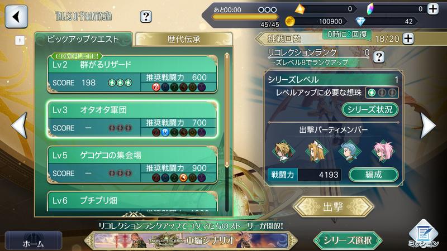Expand quest list with bottom ornament arrow
The image size is (447, 251).
tap(134, 214)
